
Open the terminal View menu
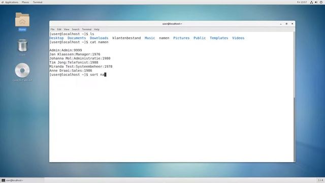[67, 29]
